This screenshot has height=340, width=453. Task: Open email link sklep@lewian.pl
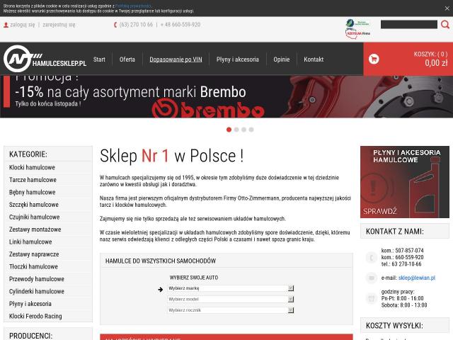tap(417, 278)
